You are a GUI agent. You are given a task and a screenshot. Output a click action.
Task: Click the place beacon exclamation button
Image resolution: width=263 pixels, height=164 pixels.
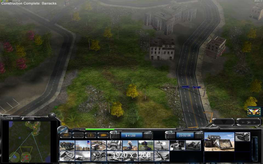pos(90,135)
